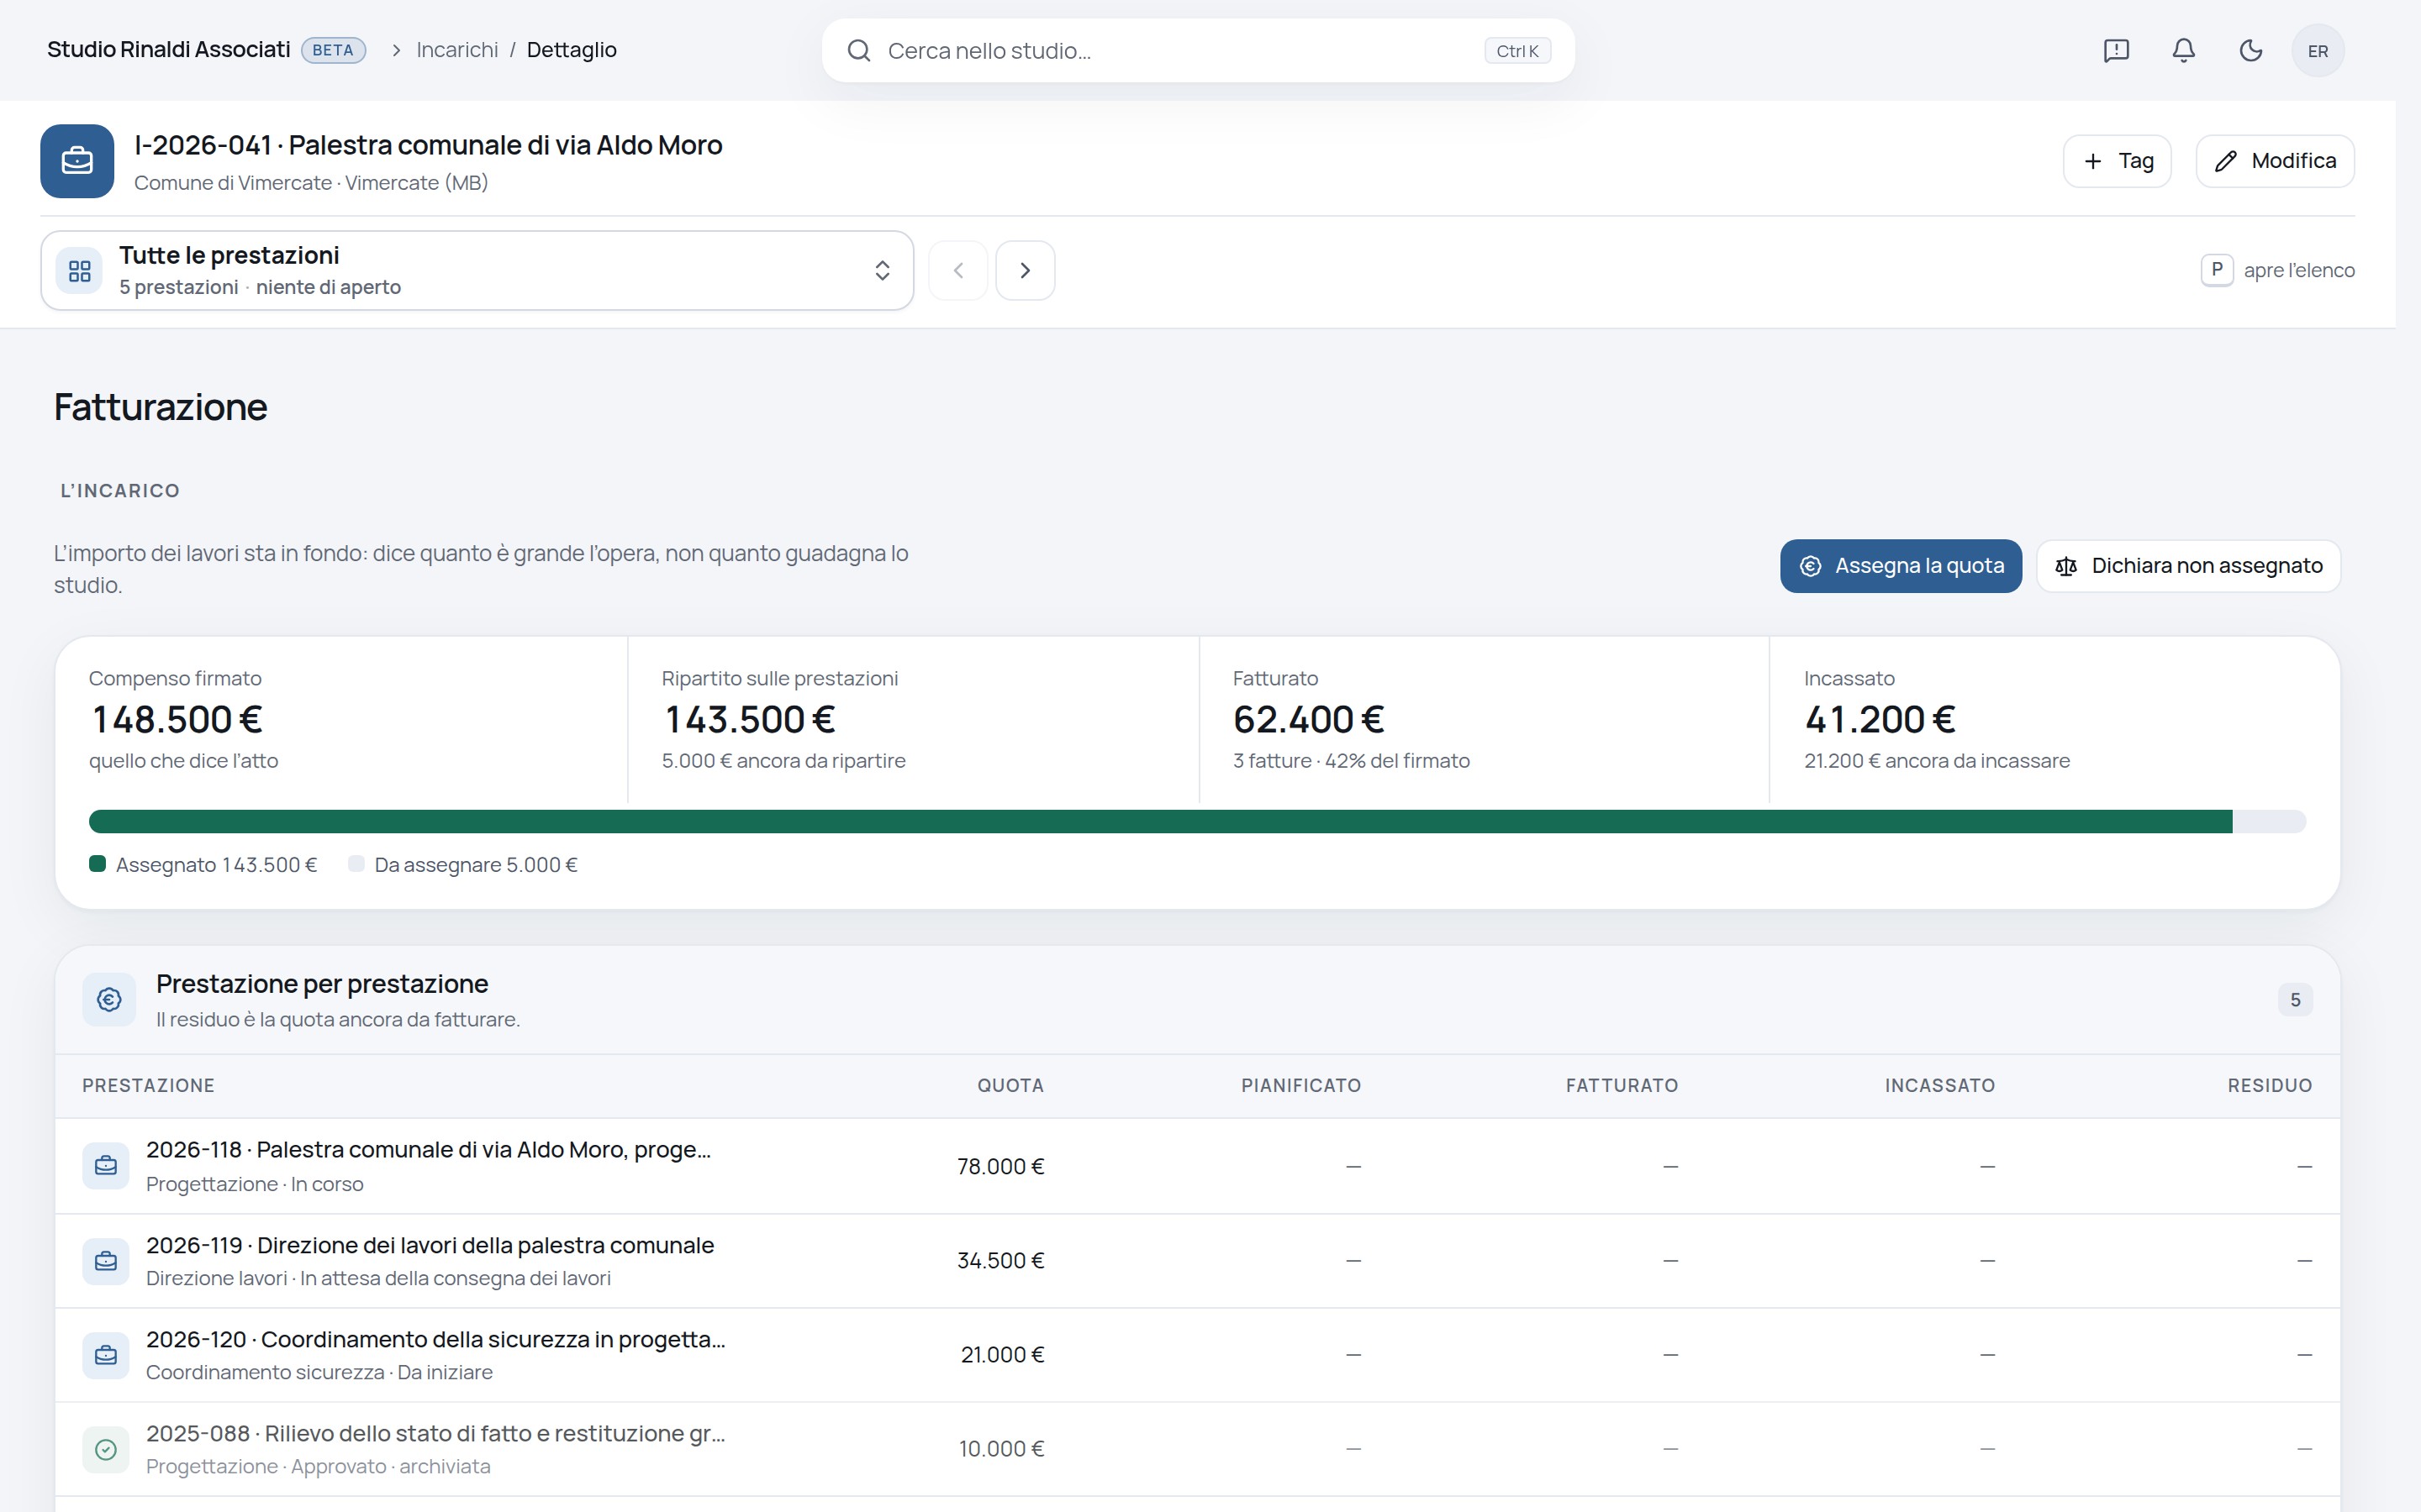Open row 2026-119 Direzione dei lavori
This screenshot has width=2421, height=1512.
pyautogui.click(x=1198, y=1261)
